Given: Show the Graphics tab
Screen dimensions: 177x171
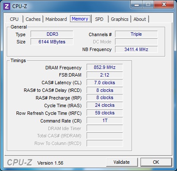Looking at the screenshot, I should 120,19.
